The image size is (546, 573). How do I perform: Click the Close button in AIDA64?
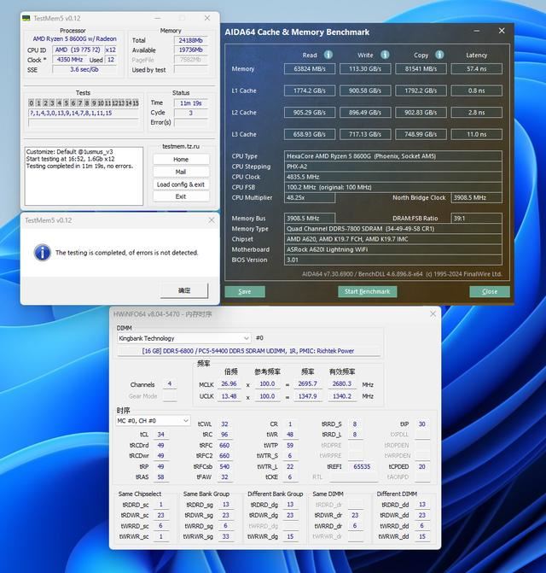(489, 291)
